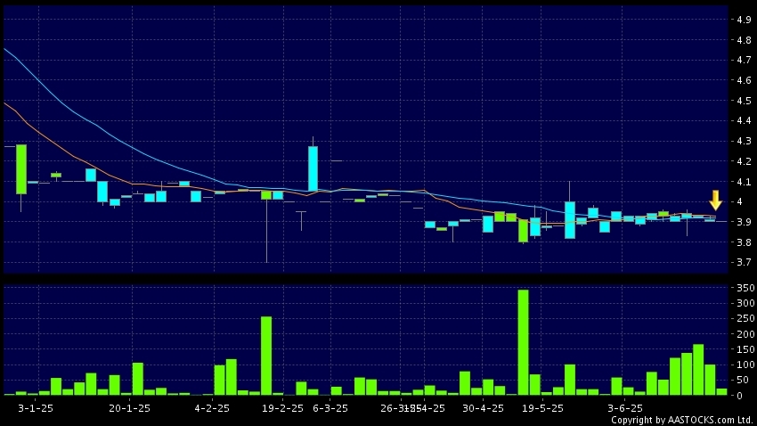This screenshot has width=757, height=426.
Task: Click the tallest volume bar near 19-5-25
Action: click(x=523, y=342)
